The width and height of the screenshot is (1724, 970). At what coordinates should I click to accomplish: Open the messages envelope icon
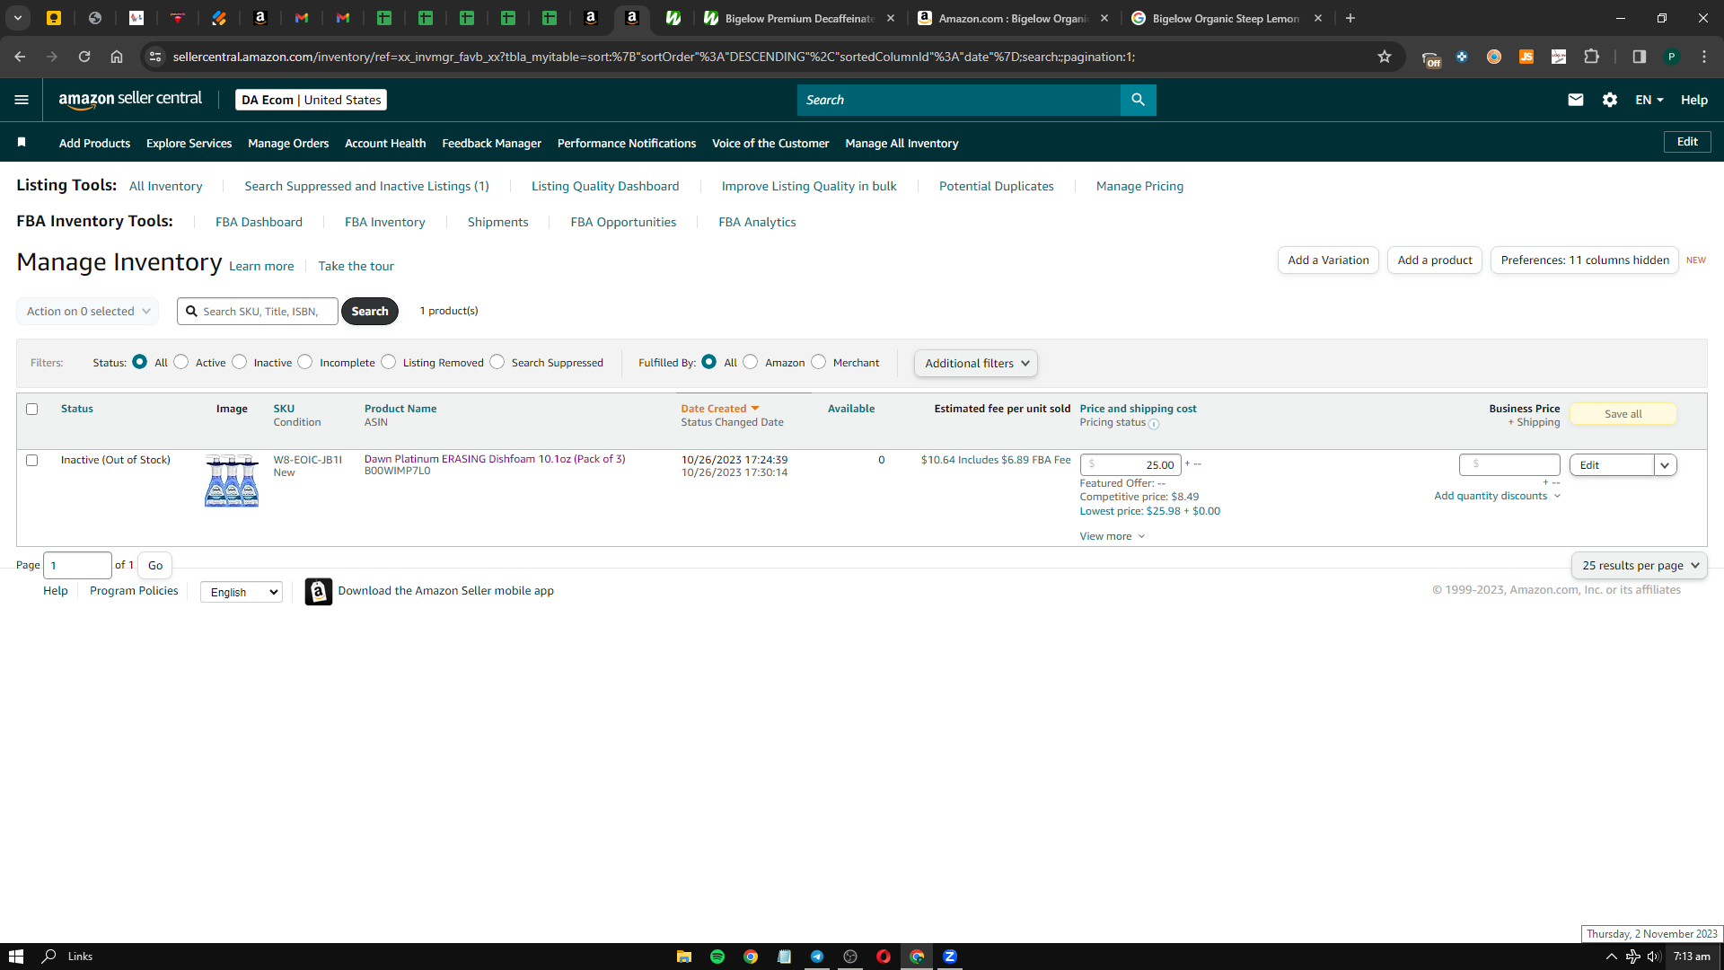[1575, 100]
